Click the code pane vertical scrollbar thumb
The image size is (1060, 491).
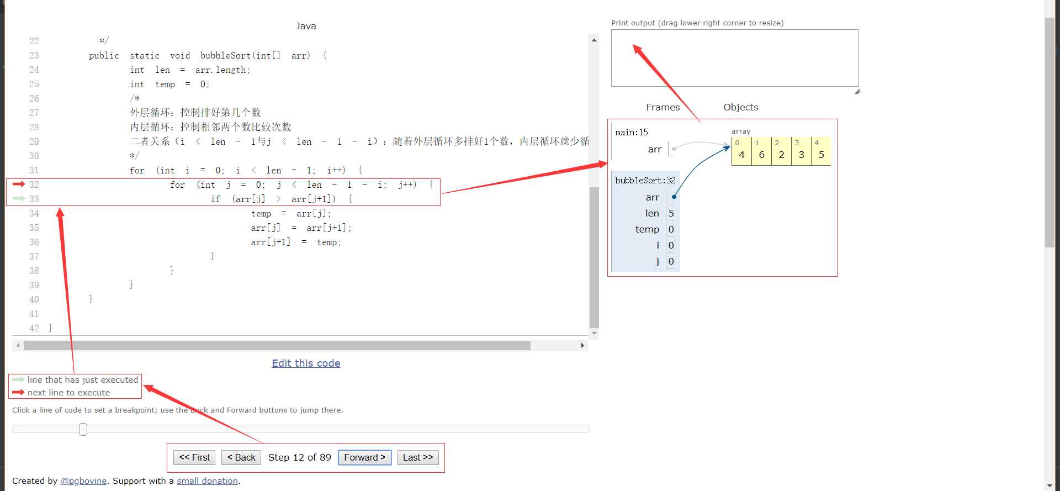(x=594, y=257)
